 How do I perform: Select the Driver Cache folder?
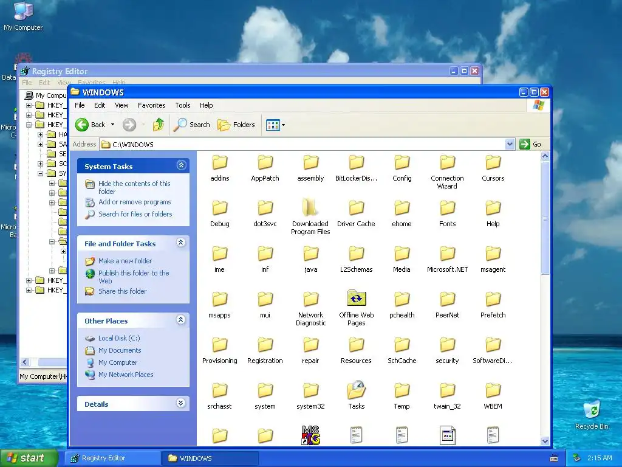click(x=356, y=208)
